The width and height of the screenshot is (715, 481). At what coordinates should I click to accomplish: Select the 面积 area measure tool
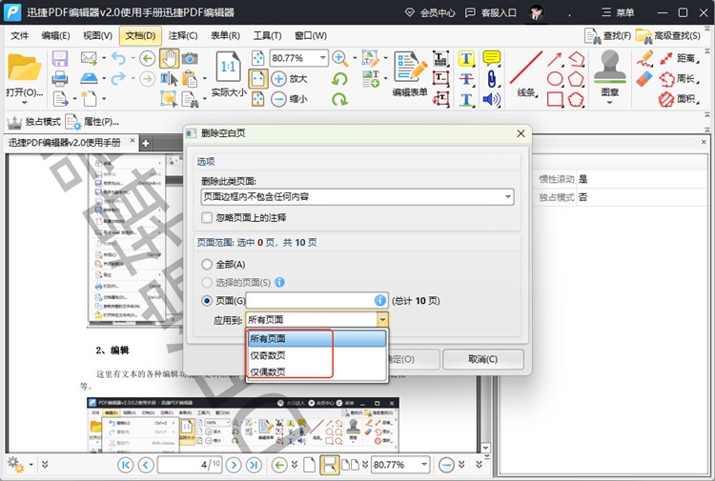click(679, 99)
